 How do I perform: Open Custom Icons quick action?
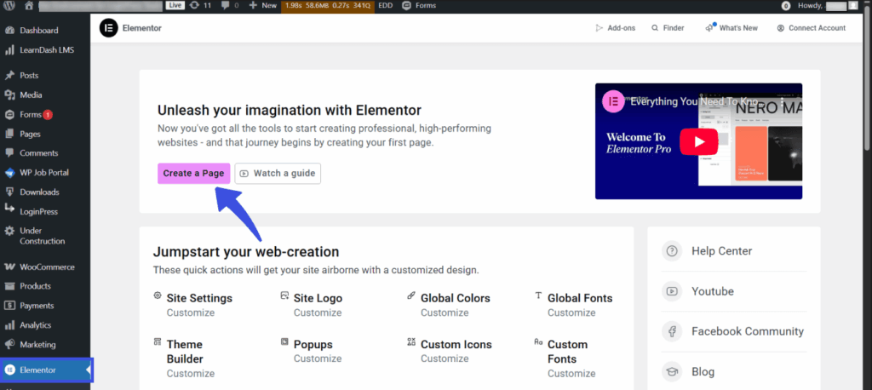(456, 344)
